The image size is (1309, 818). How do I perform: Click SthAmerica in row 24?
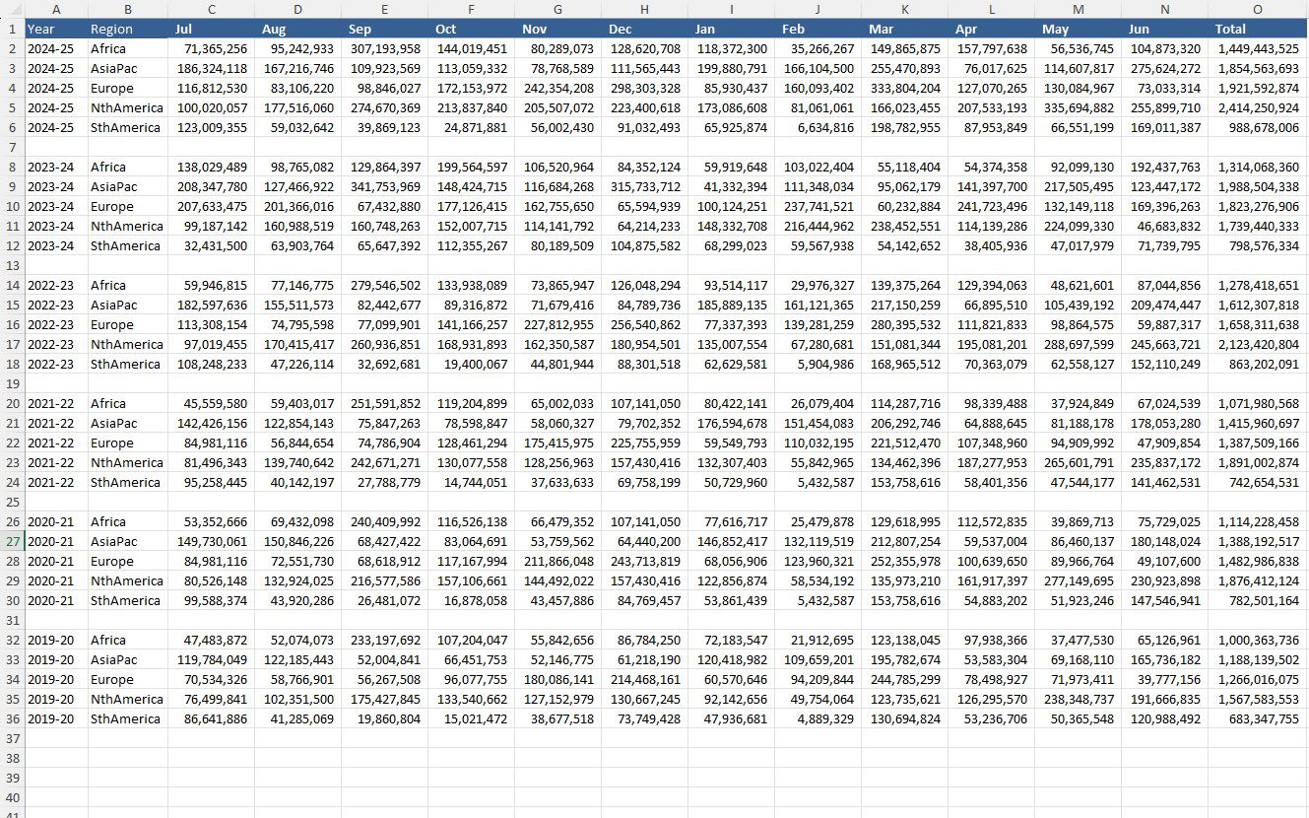point(127,482)
